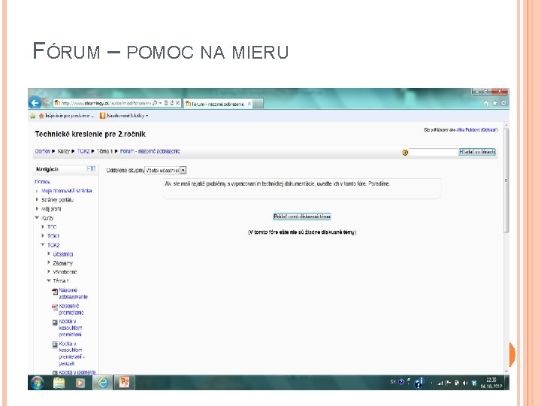Open the media player taskbar icon
541x406 pixels.
[80, 383]
